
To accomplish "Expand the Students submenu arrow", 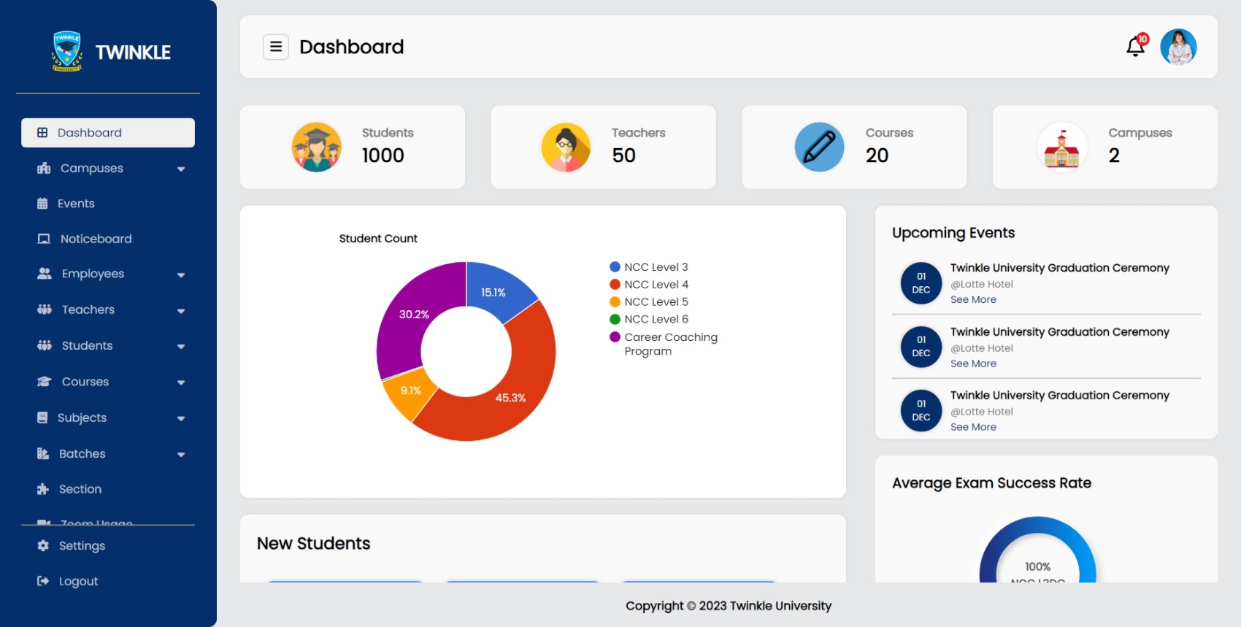I will coord(181,347).
